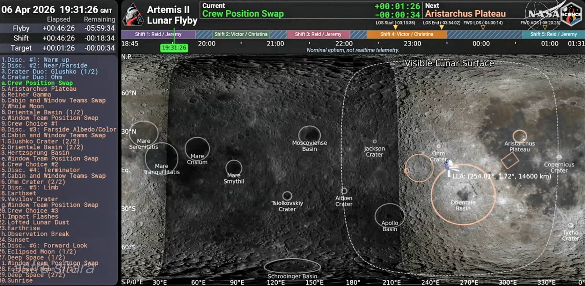Image resolution: width=585 pixels, height=286 pixels.
Task: Click the Ohm Crater marker
Action: coord(439,146)
